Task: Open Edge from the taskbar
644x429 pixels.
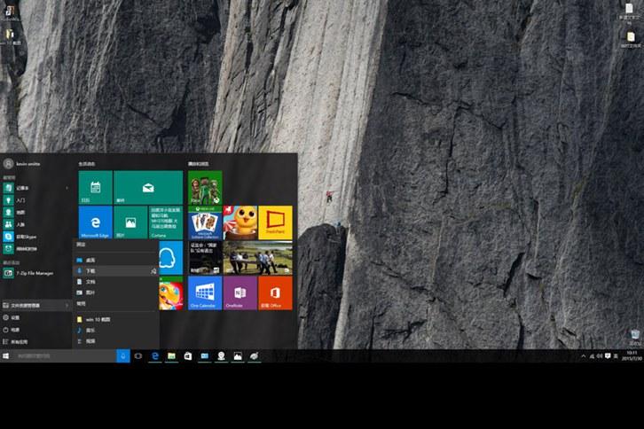Action: pos(155,356)
